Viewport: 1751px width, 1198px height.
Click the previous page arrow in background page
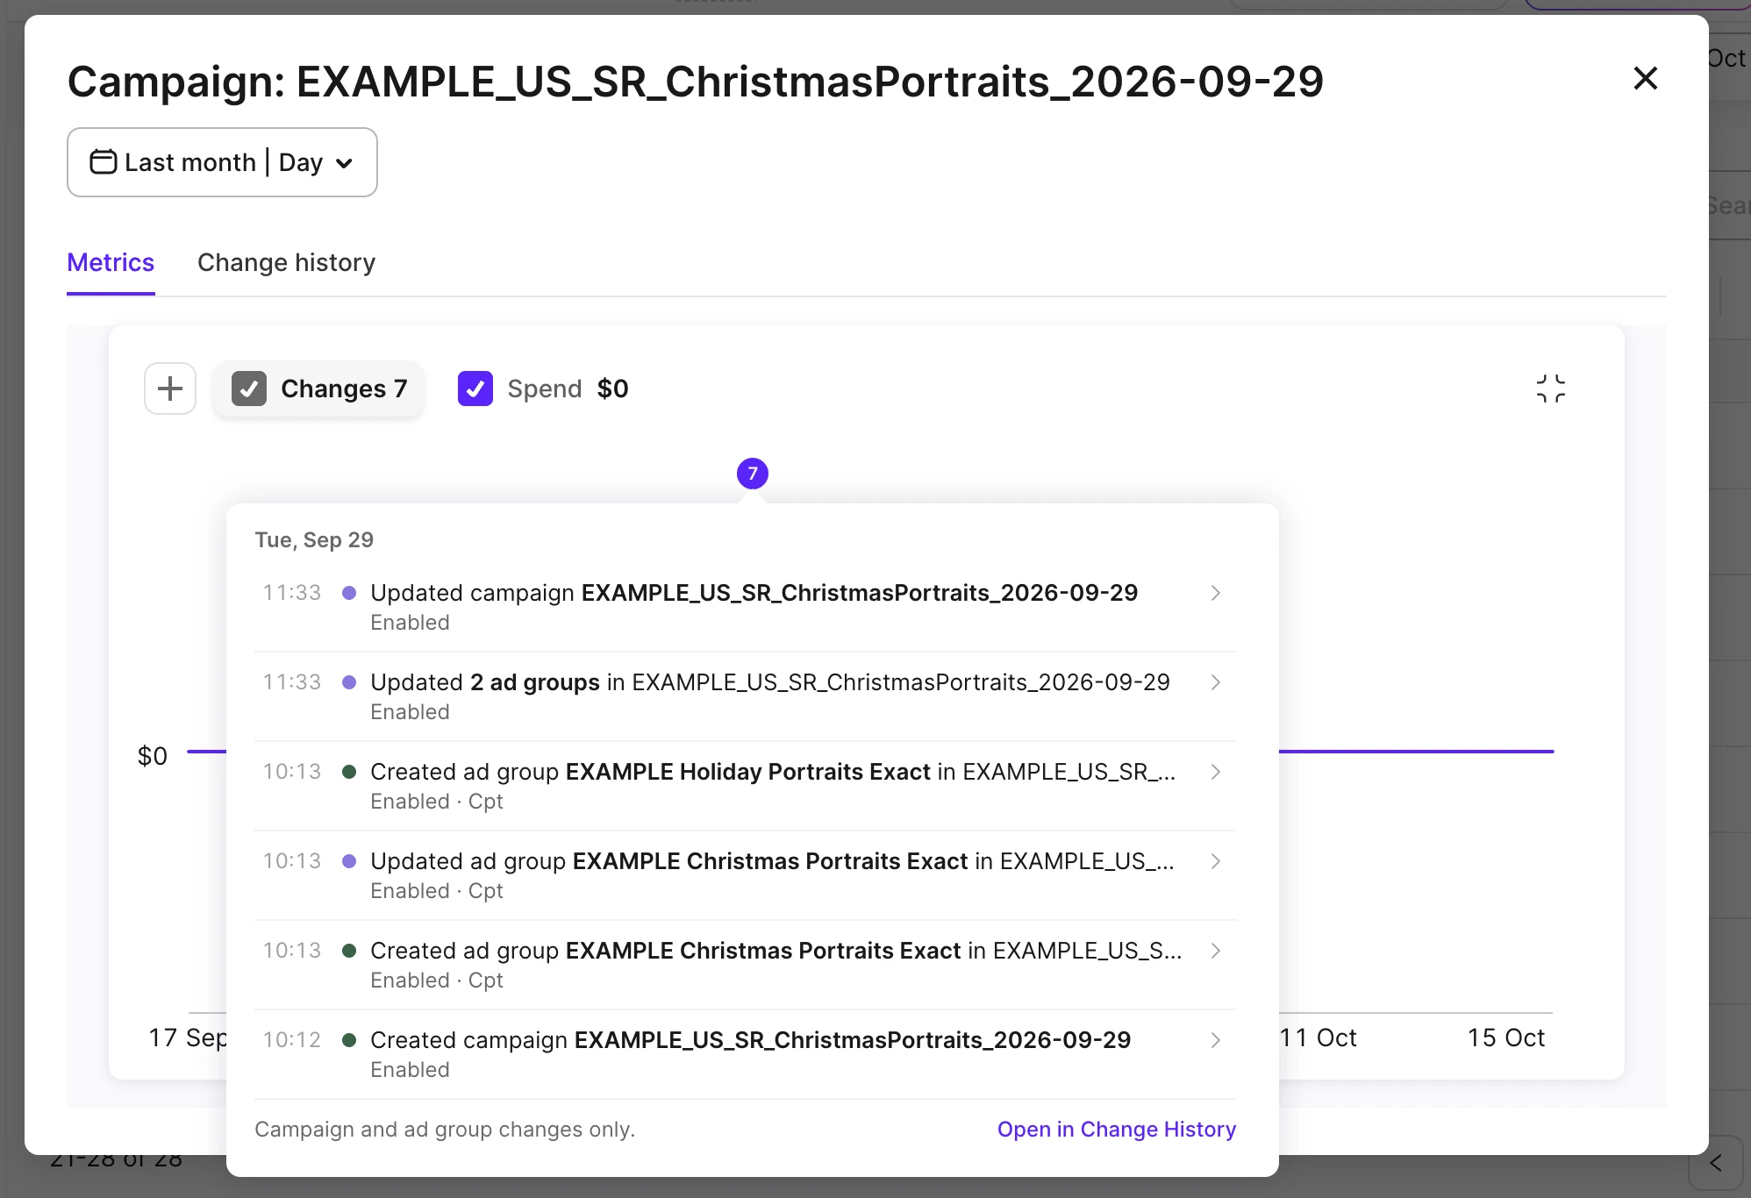[1716, 1164]
